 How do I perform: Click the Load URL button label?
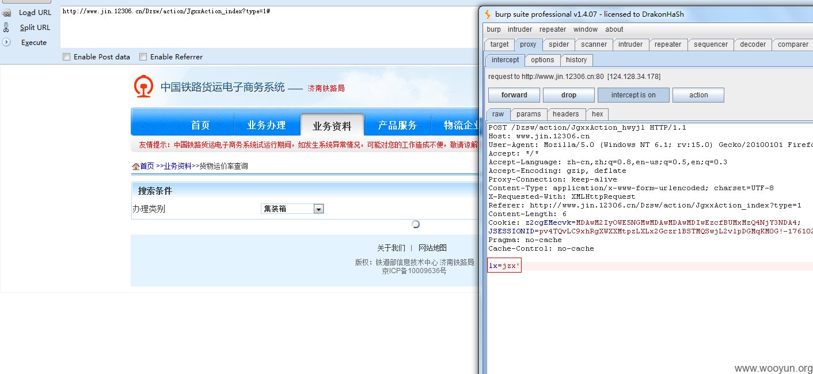click(x=35, y=13)
